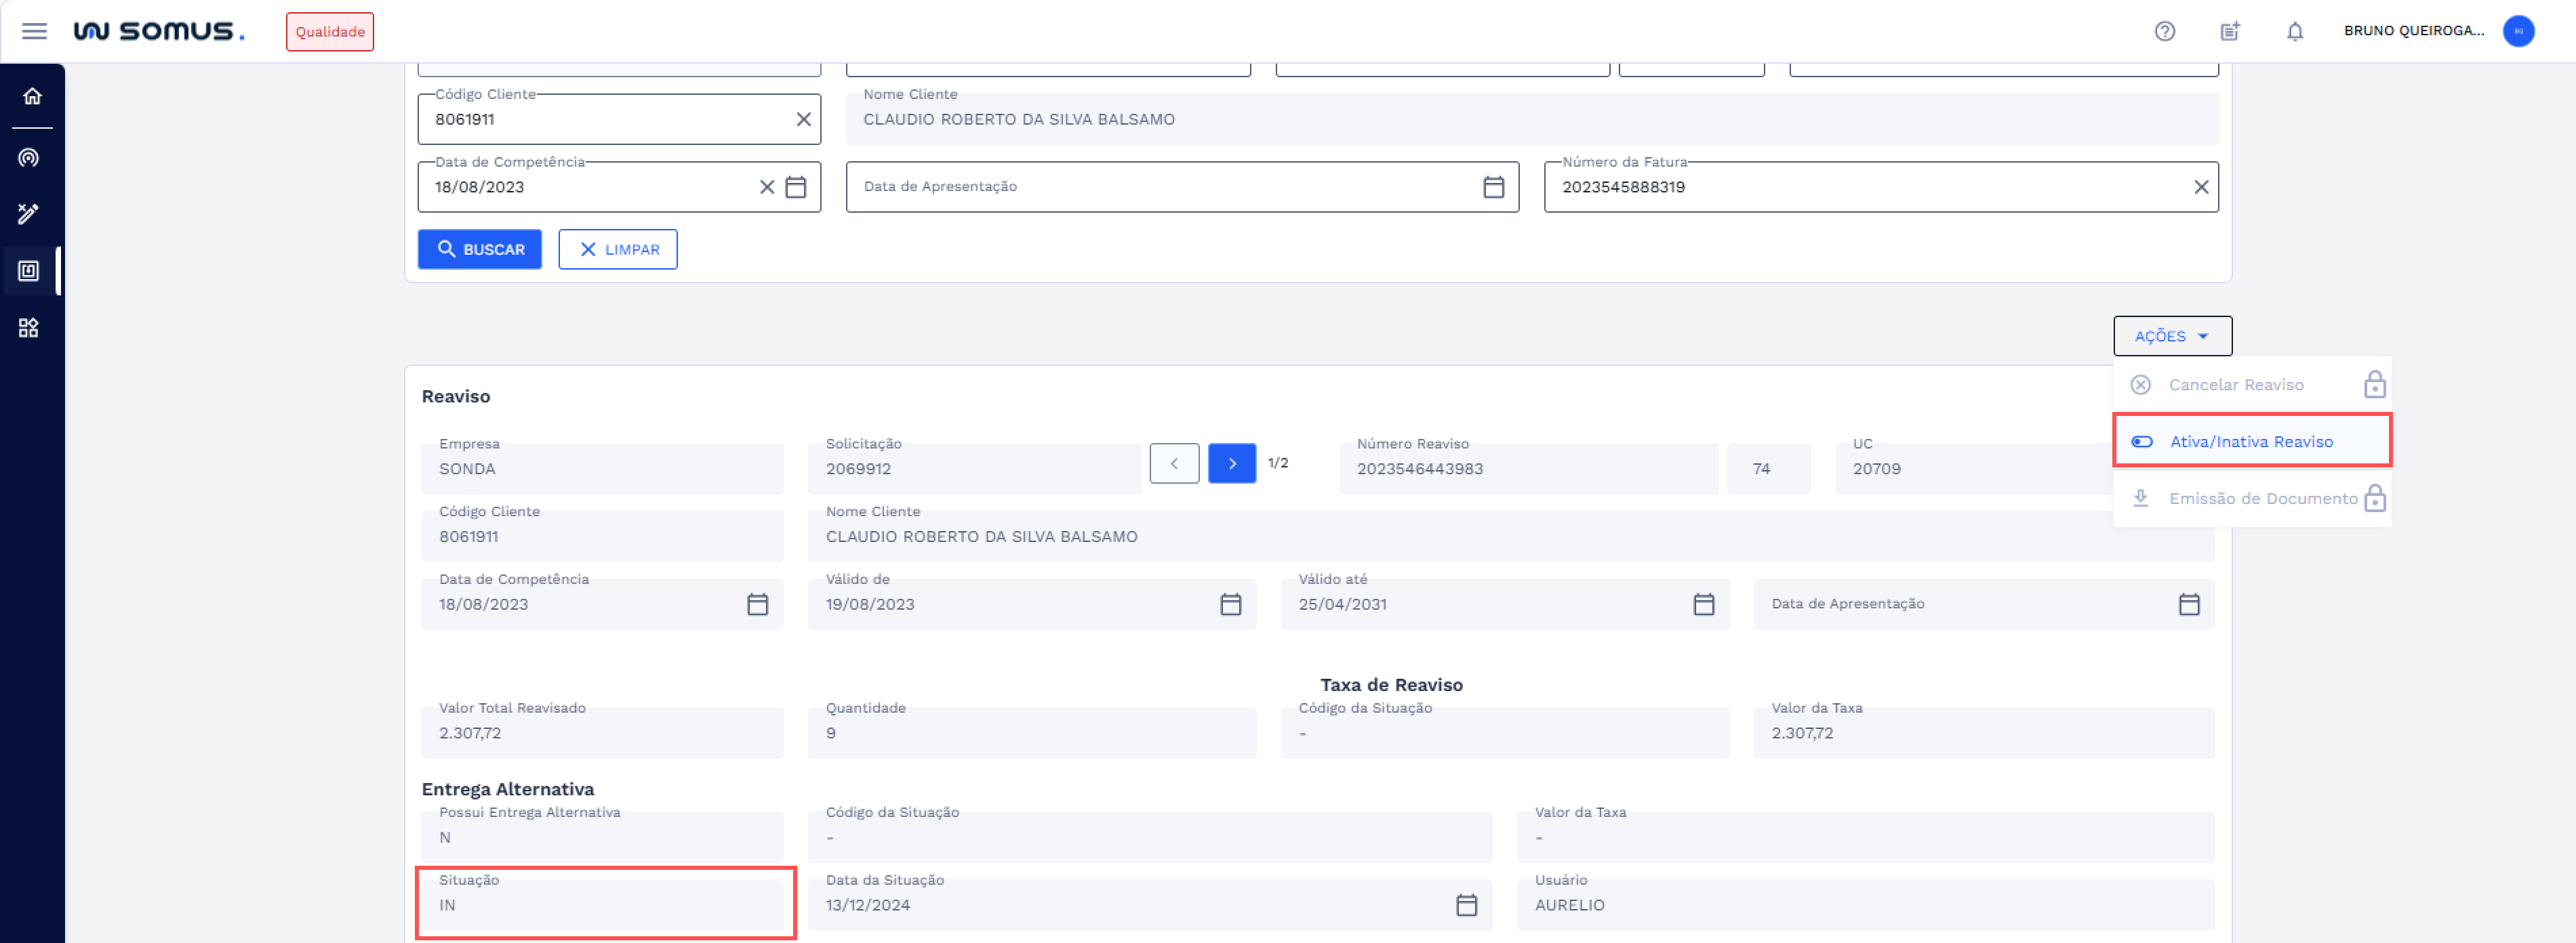The image size is (2576, 943).
Task: Open the Data de Competência calendar picker
Action: tap(796, 187)
